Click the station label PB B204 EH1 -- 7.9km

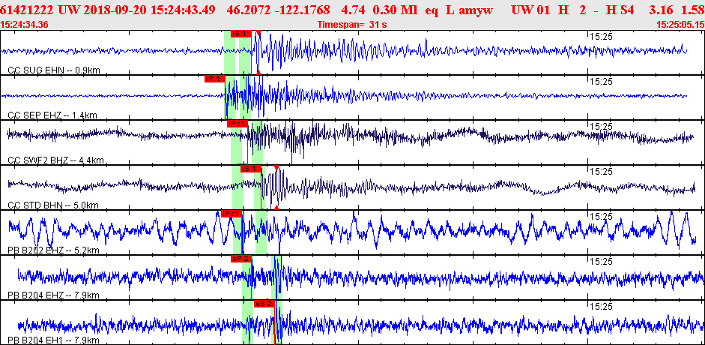53,340
